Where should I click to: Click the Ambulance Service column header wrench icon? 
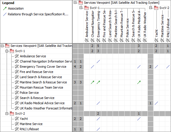[x=87, y=40]
